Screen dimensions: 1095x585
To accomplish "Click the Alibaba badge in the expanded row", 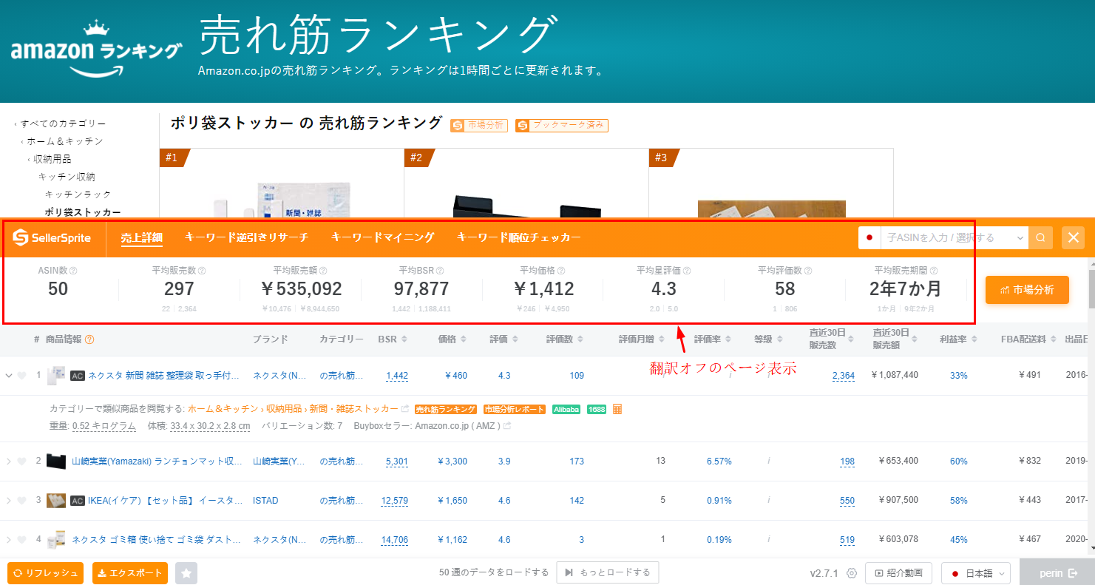I will (x=566, y=409).
